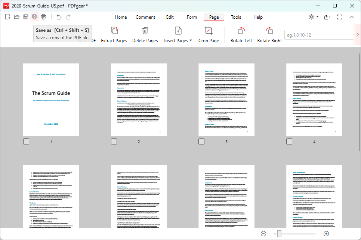Enter full screen mode
The height and width of the screenshot is (240, 361).
[340, 17]
